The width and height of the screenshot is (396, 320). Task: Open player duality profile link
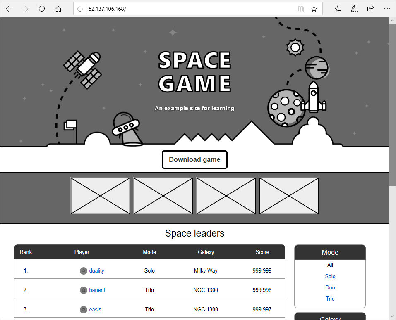click(x=96, y=270)
